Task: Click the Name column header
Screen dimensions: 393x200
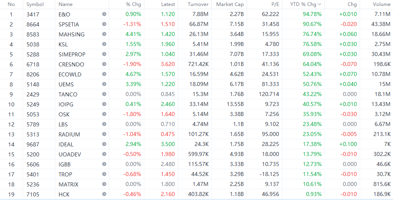Action: 65,4
